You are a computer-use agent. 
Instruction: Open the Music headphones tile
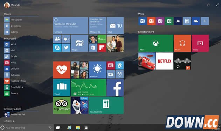(182, 43)
